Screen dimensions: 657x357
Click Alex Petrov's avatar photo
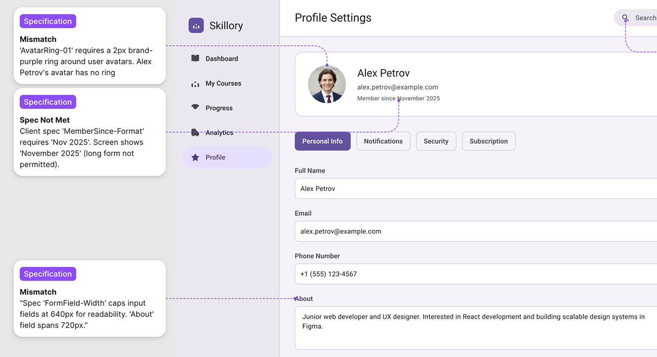[x=327, y=84]
